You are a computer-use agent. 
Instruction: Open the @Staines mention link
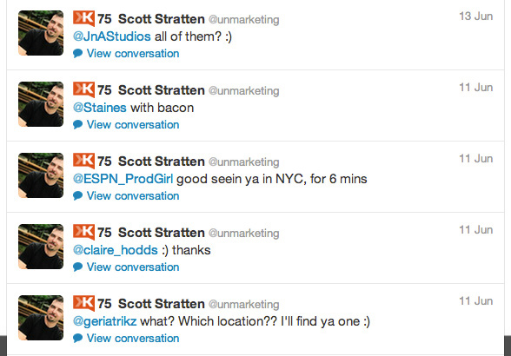[100, 108]
